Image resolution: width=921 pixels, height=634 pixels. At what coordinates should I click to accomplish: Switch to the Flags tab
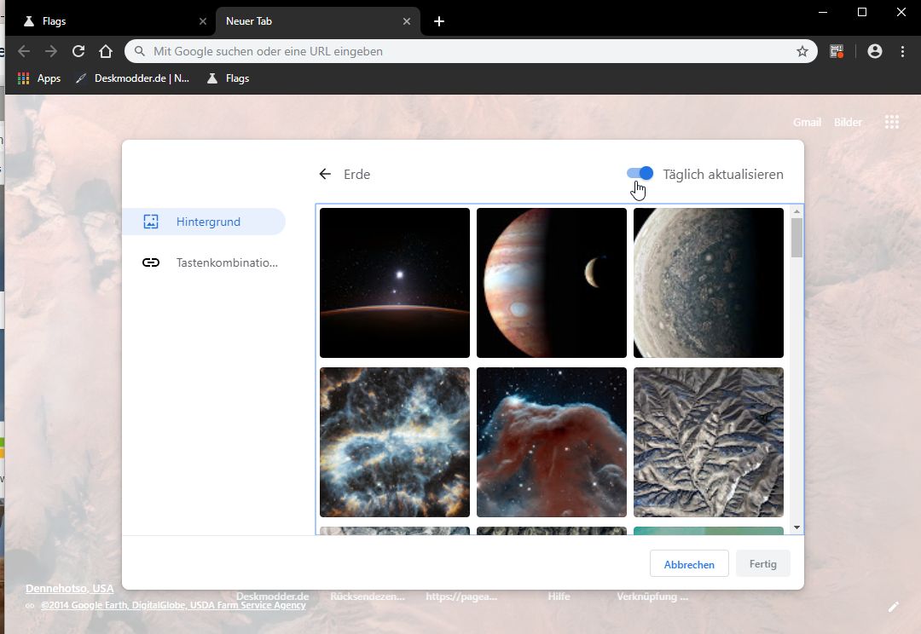[x=112, y=21]
